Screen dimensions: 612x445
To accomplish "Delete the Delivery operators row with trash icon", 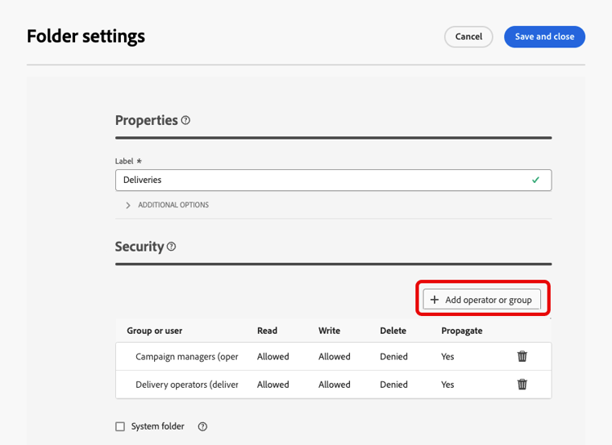I will (x=522, y=385).
